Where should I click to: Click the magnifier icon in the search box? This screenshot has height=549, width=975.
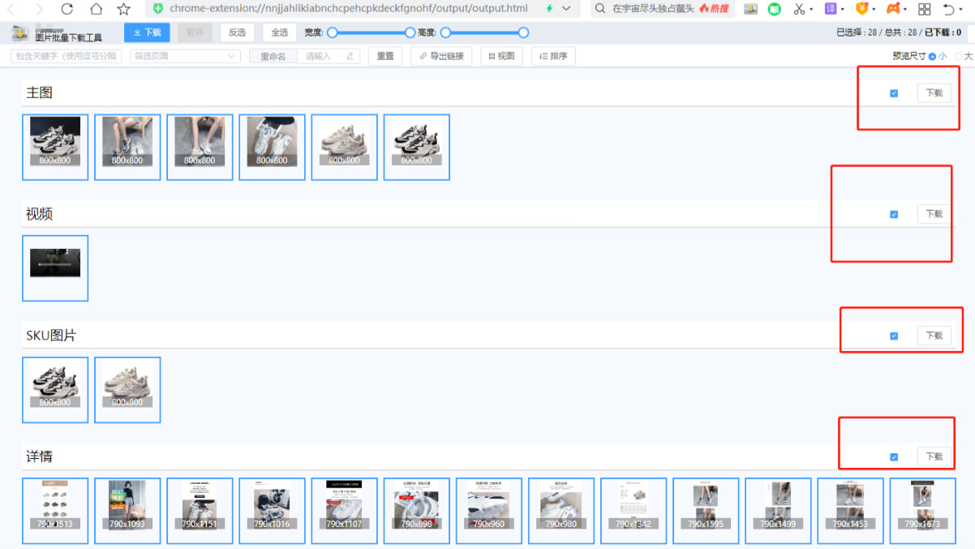[x=600, y=9]
